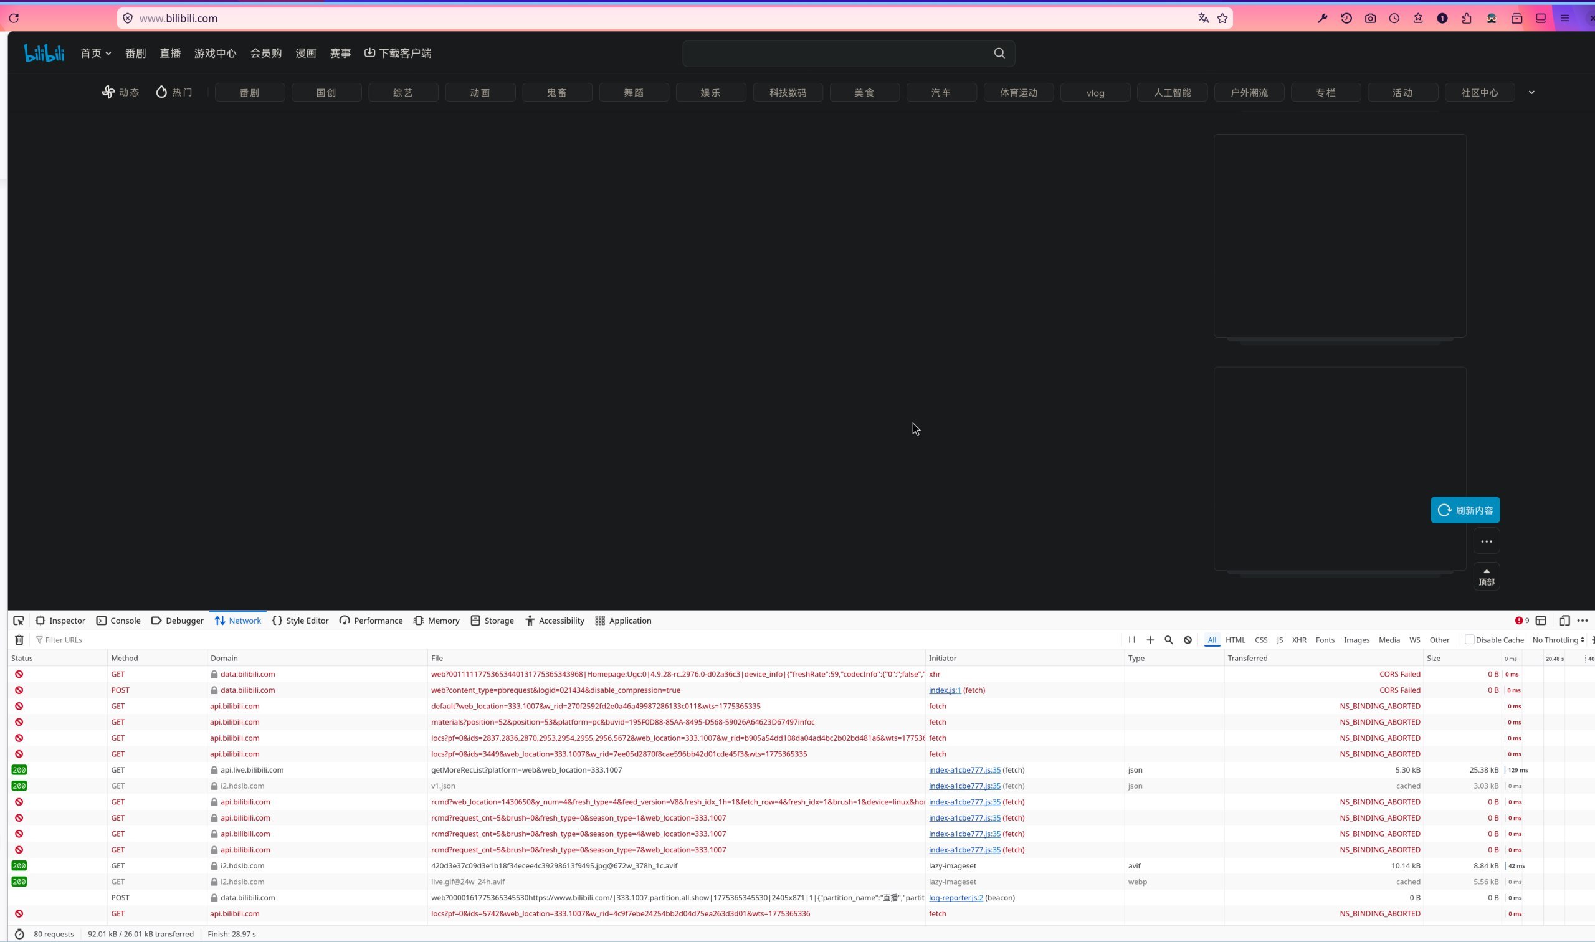The width and height of the screenshot is (1595, 942).
Task: Click the 刷新内容 refresh button
Action: pos(1465,510)
